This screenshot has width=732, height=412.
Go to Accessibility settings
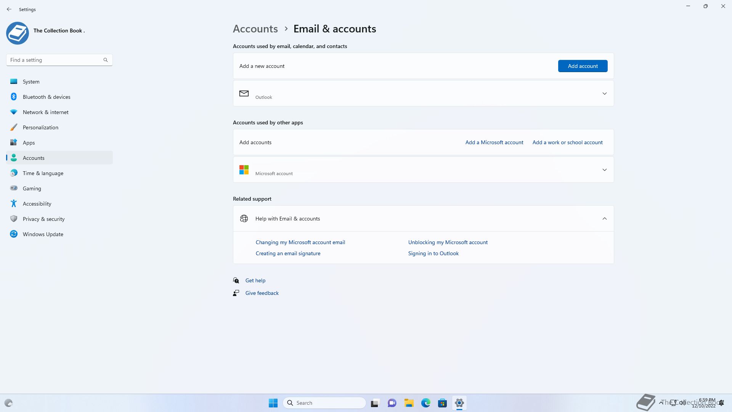(59, 204)
